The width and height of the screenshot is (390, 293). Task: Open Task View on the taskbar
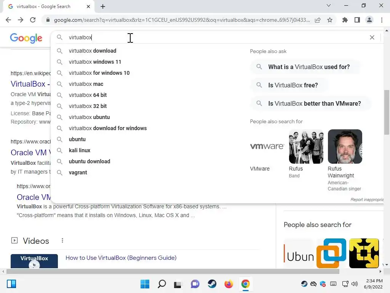(x=177, y=284)
